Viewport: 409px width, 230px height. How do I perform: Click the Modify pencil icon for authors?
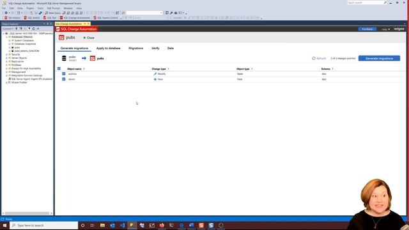pyautogui.click(x=155, y=74)
